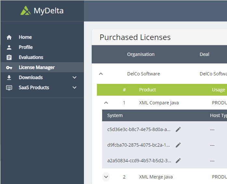Expand the SaaS Products submenu chevron

click(x=74, y=88)
